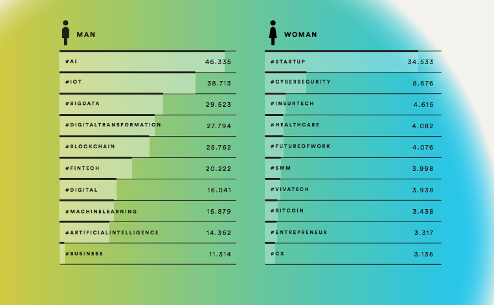494x305 pixels.
Task: Open the #IOT hashtag bar
Action: 148,83
